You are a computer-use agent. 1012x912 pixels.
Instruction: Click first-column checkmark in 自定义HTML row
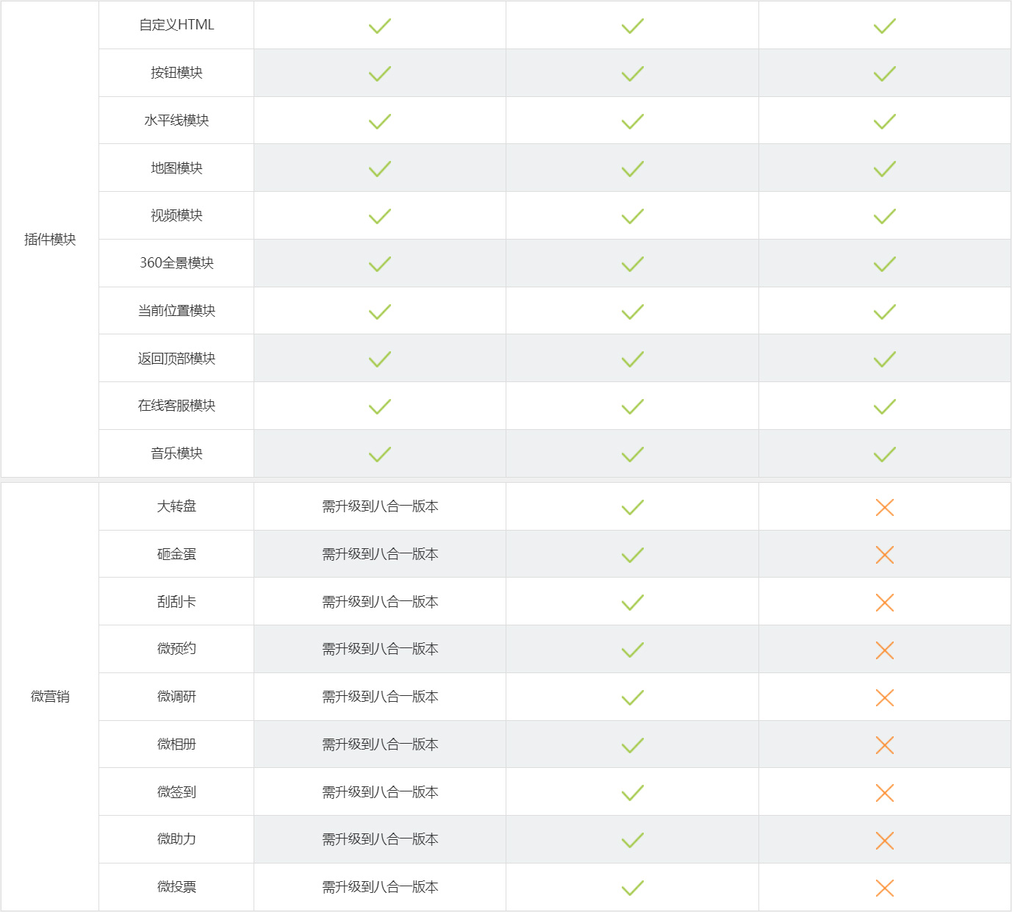pyautogui.click(x=380, y=26)
